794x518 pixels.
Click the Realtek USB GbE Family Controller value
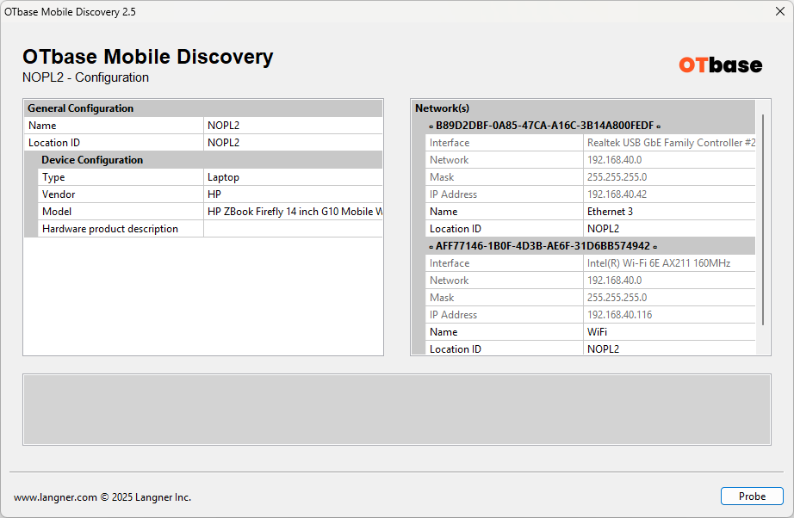669,143
